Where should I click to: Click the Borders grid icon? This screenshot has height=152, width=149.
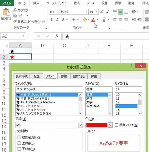74,20
